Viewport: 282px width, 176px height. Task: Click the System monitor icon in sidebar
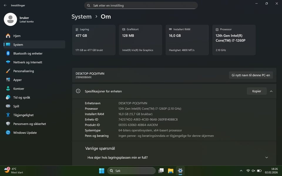tap(8, 45)
